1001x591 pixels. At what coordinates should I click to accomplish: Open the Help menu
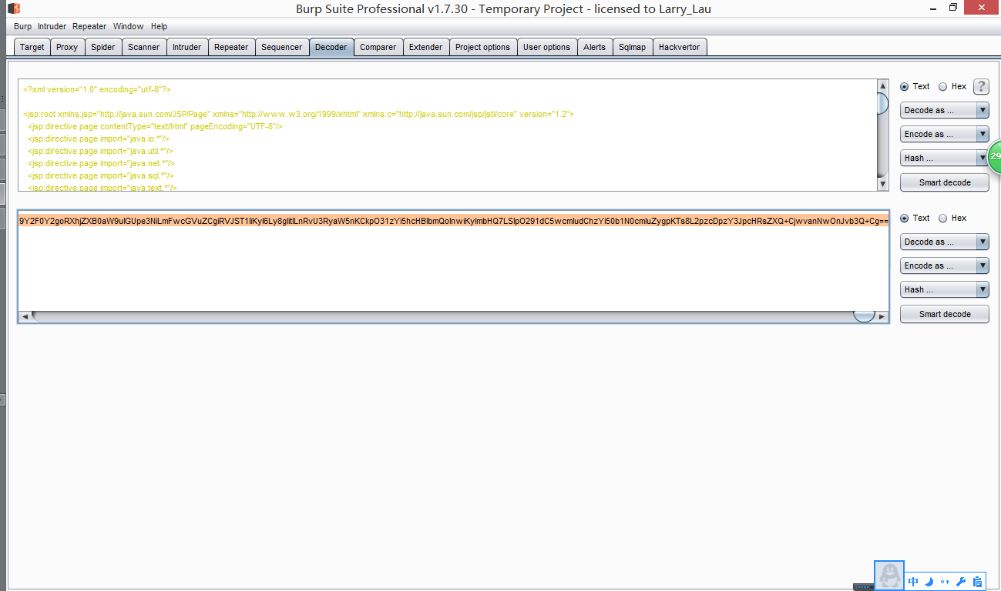(159, 26)
